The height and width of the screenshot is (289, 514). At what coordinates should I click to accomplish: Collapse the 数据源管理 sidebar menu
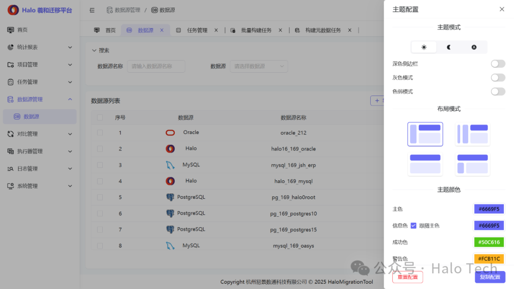coord(40,99)
